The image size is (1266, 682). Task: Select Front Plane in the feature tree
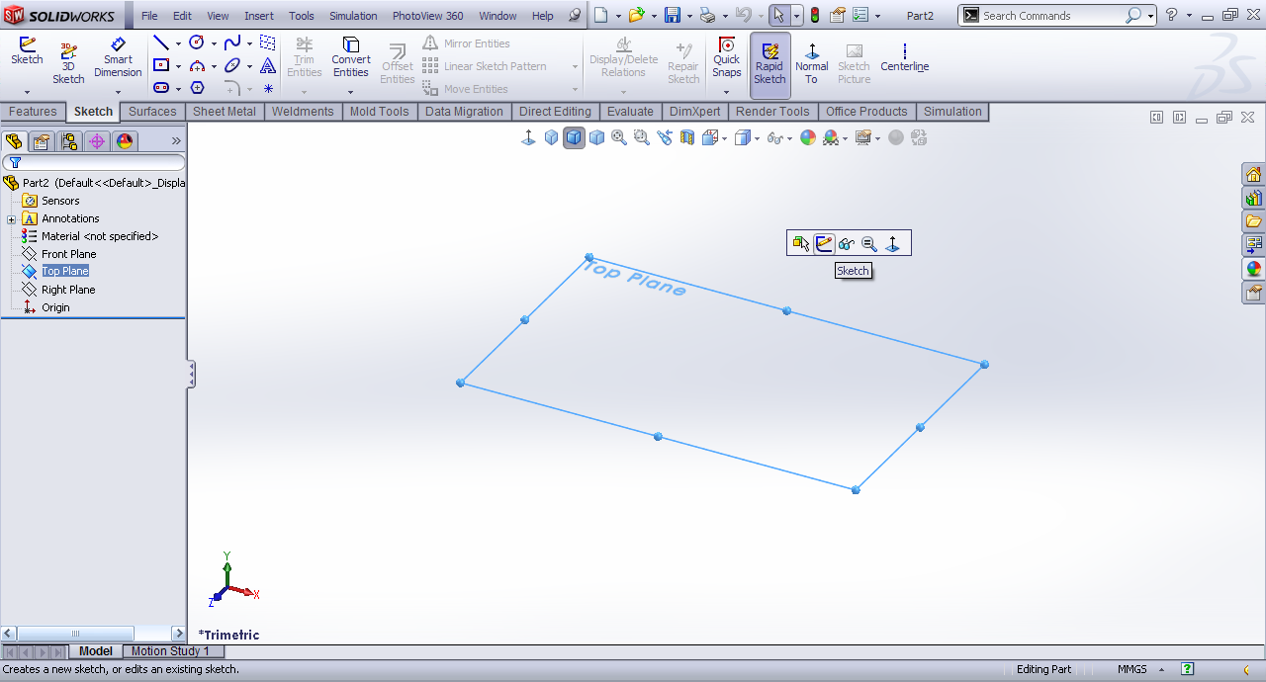coord(68,254)
